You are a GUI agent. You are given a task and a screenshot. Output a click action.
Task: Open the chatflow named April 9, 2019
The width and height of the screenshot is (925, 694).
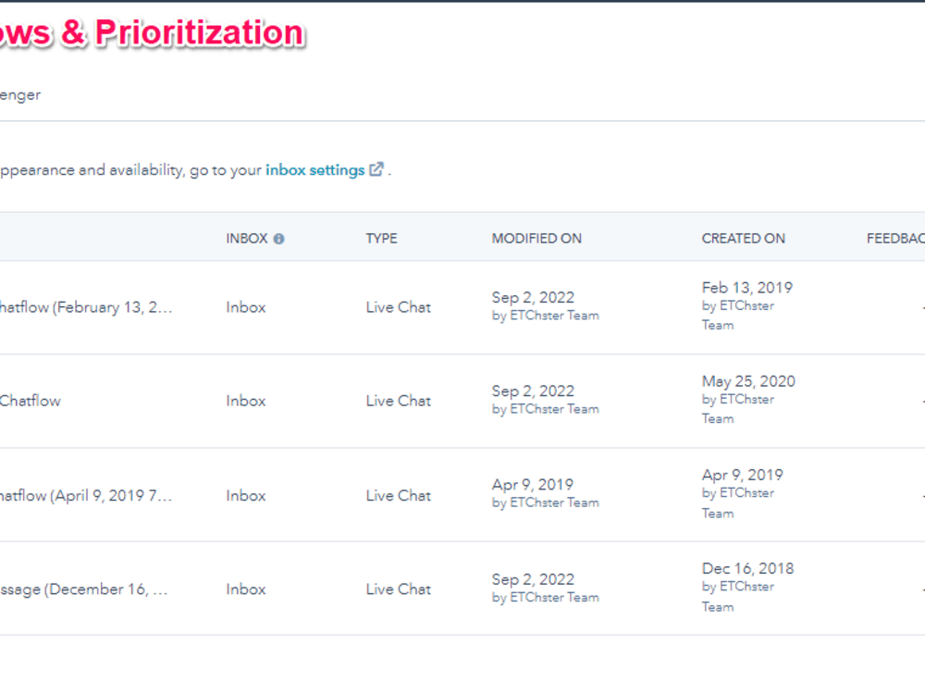point(86,496)
